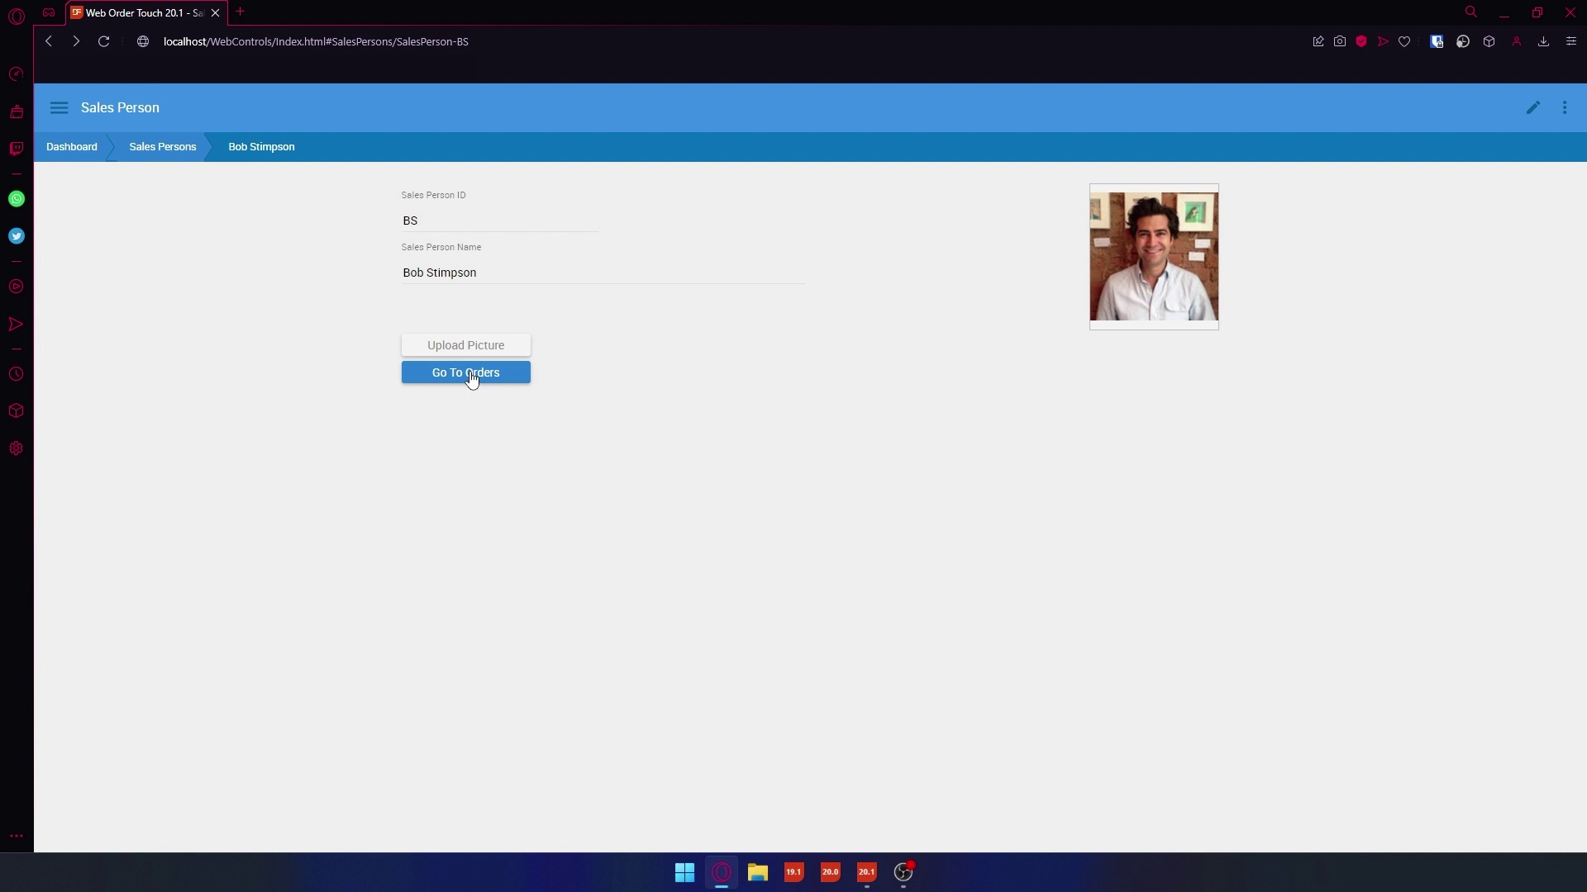Go to Sales Persons breadcrumb
The width and height of the screenshot is (1587, 892).
coord(163,147)
